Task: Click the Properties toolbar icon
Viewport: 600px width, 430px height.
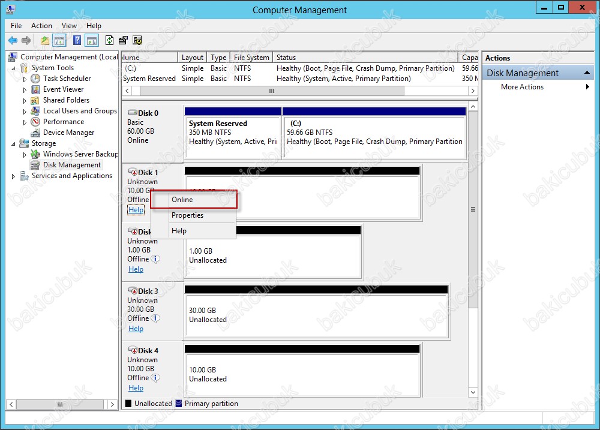Action: pyautogui.click(x=123, y=41)
